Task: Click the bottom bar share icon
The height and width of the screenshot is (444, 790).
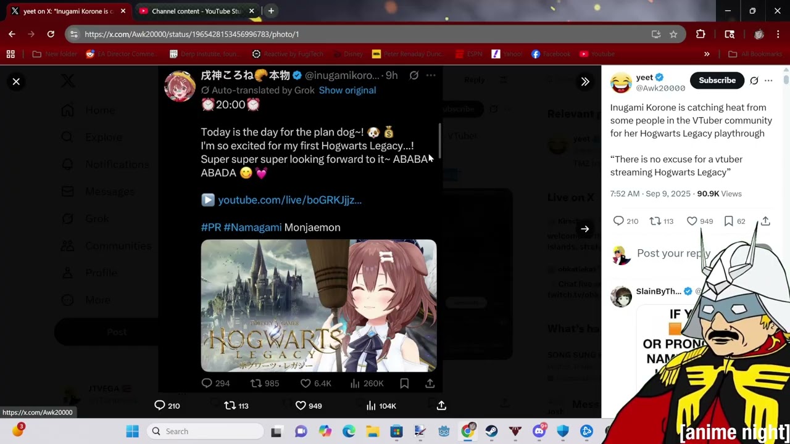Action: tap(441, 406)
